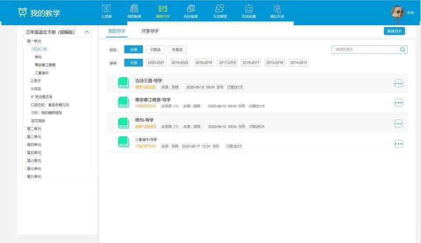Select lesson 4 昆虫备忘录

tap(41, 97)
